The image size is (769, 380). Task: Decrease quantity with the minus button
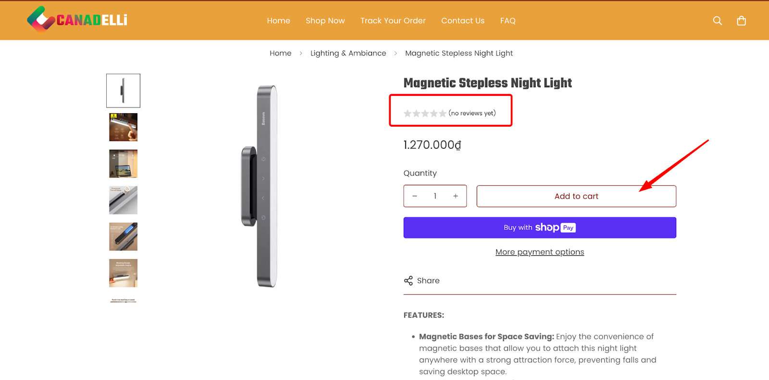pyautogui.click(x=415, y=196)
